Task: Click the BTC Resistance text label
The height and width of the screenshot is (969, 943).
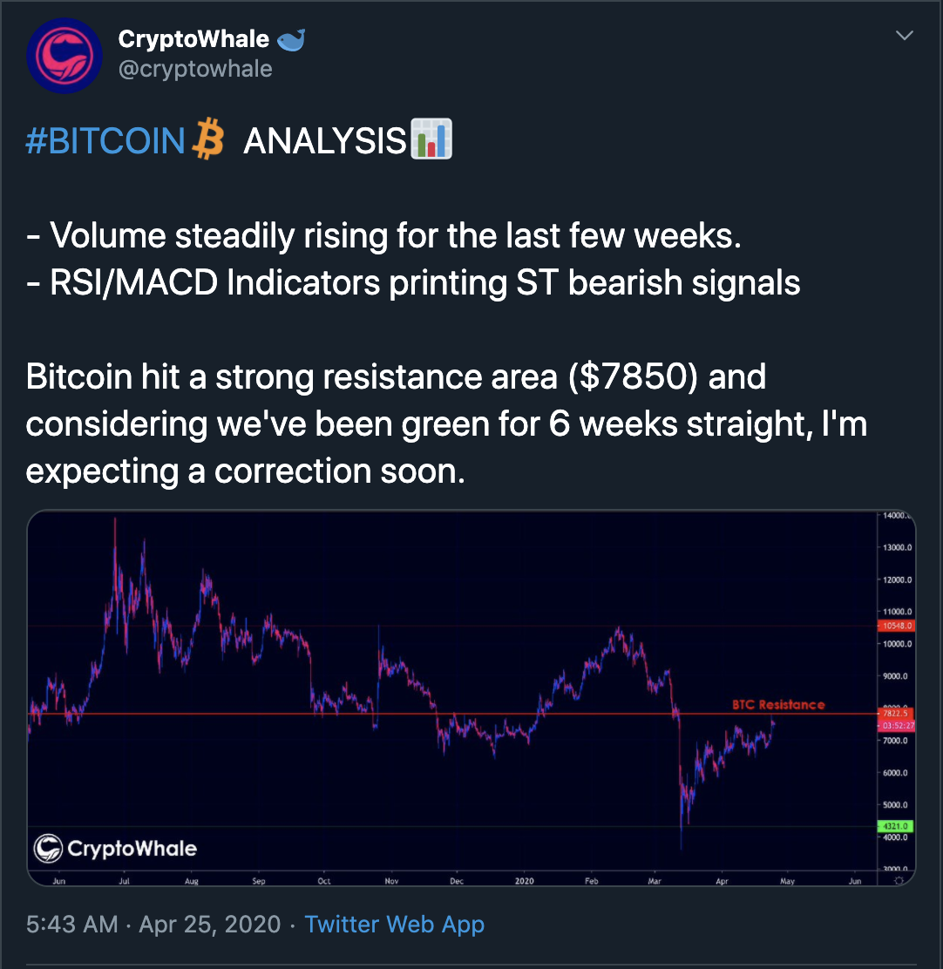Action: point(778,704)
